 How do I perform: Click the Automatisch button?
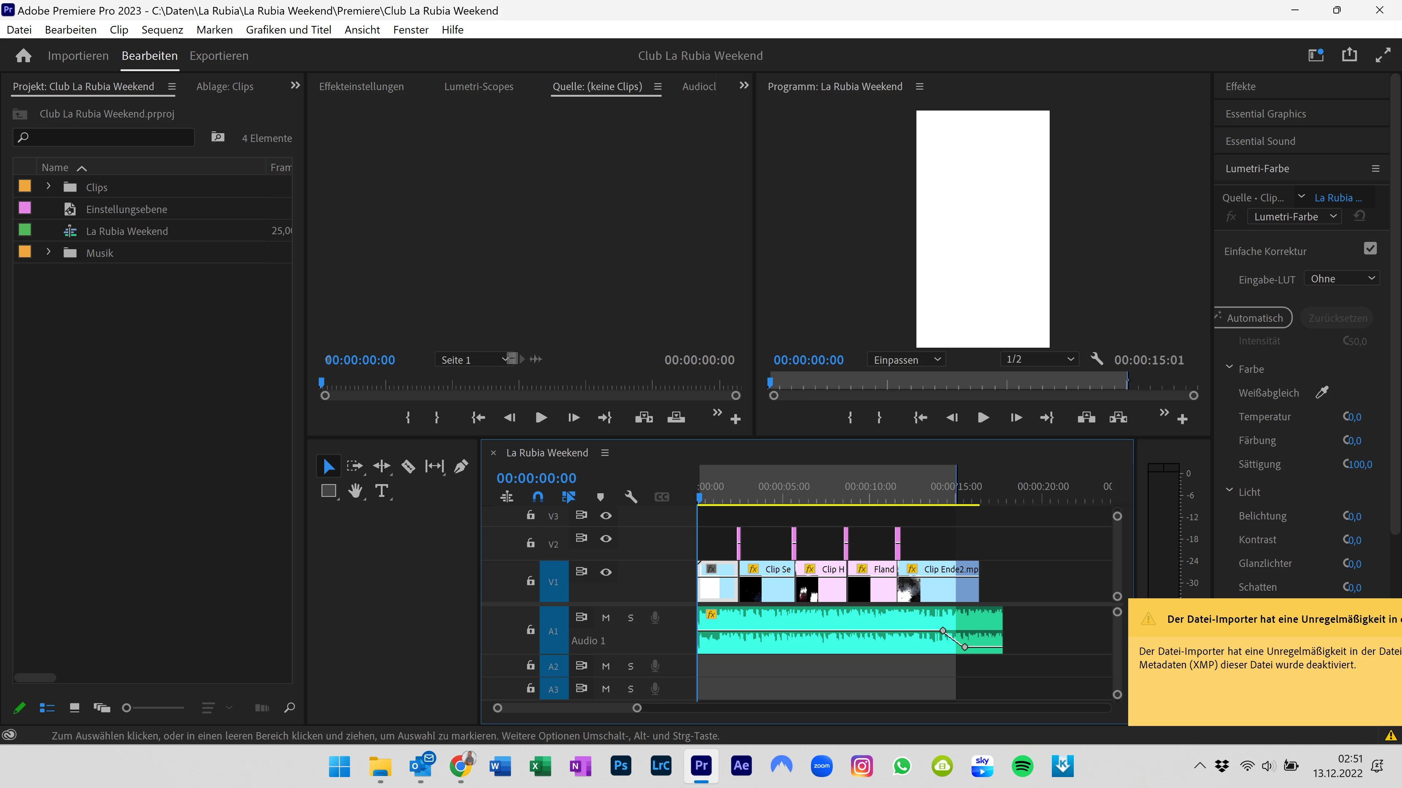(x=1254, y=318)
